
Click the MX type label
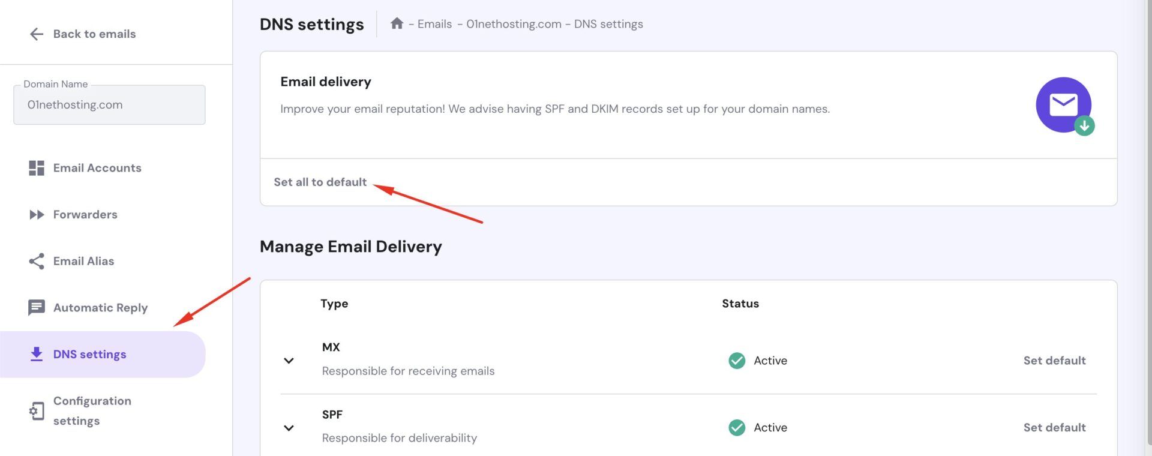331,347
